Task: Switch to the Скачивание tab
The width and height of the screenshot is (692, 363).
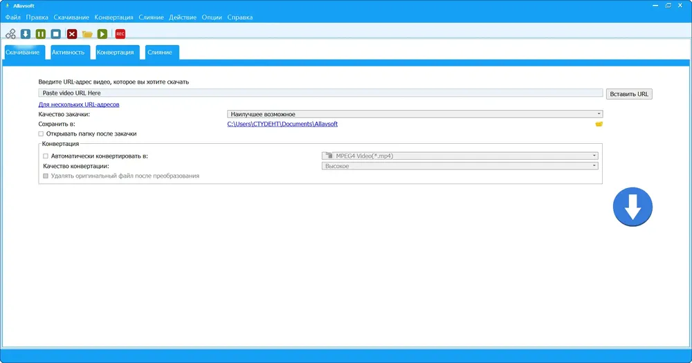Action: click(x=25, y=52)
